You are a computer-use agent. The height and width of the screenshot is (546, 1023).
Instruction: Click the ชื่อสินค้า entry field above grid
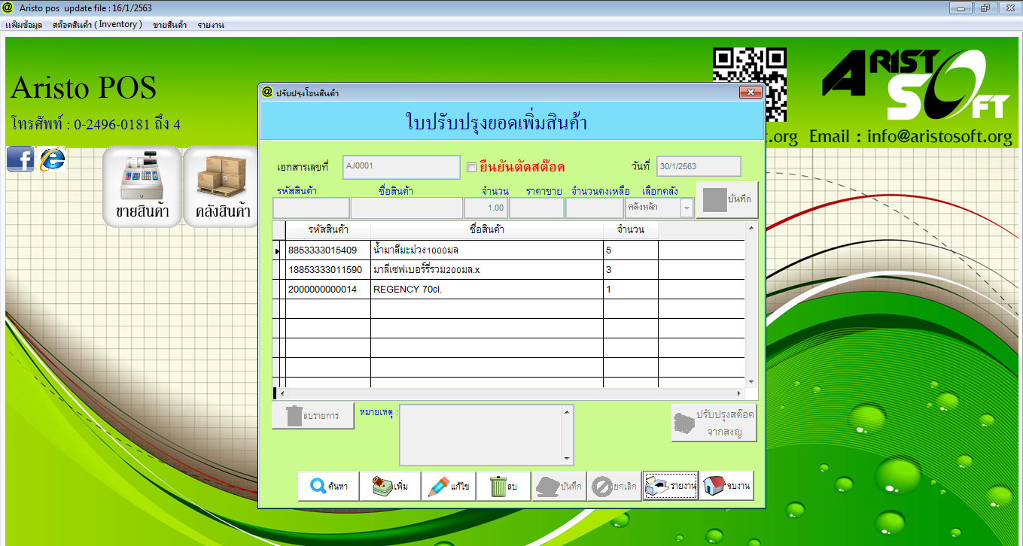406,208
